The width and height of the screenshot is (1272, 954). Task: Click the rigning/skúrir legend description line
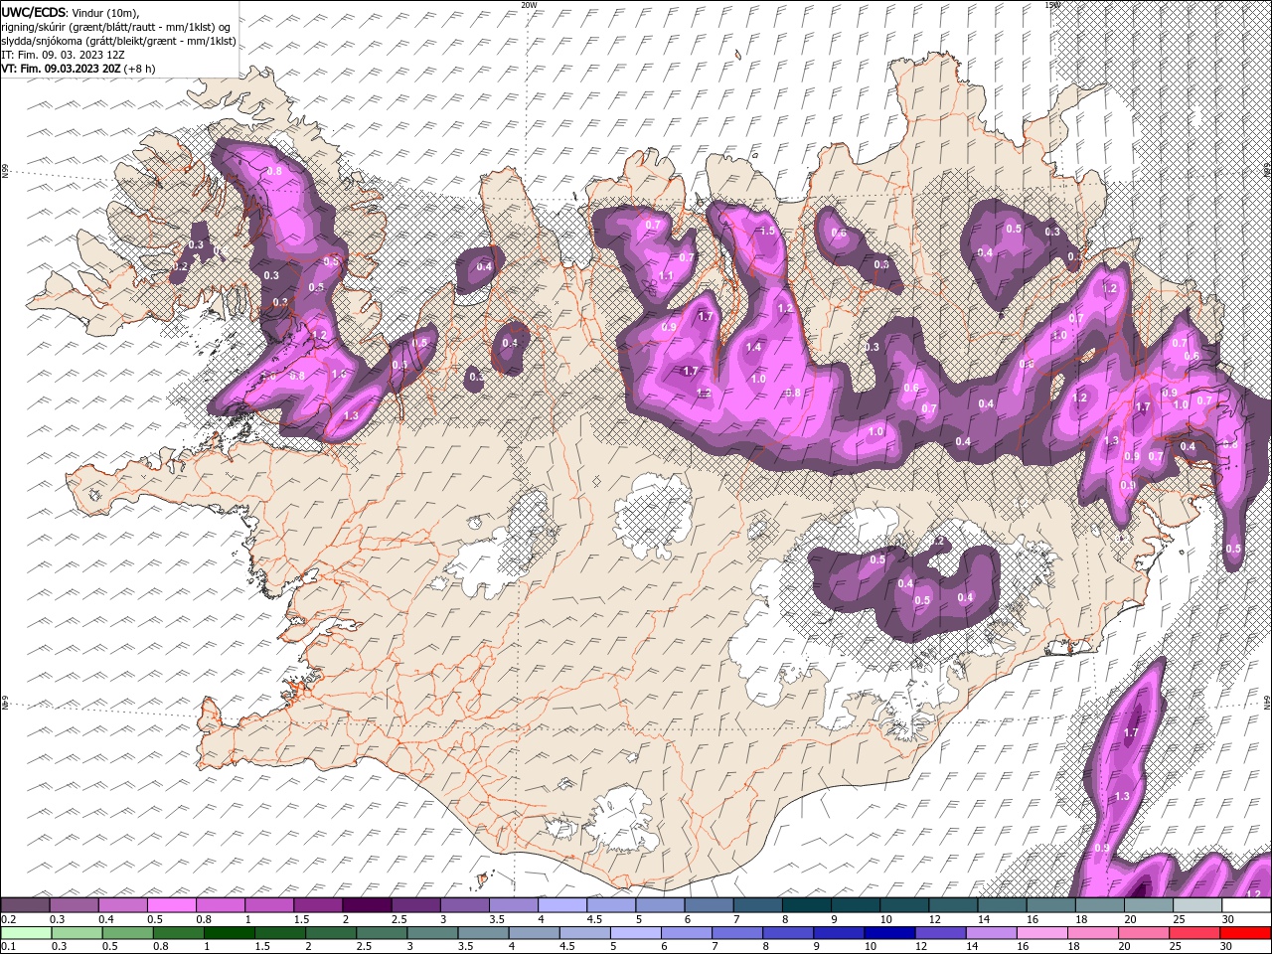pyautogui.click(x=116, y=27)
